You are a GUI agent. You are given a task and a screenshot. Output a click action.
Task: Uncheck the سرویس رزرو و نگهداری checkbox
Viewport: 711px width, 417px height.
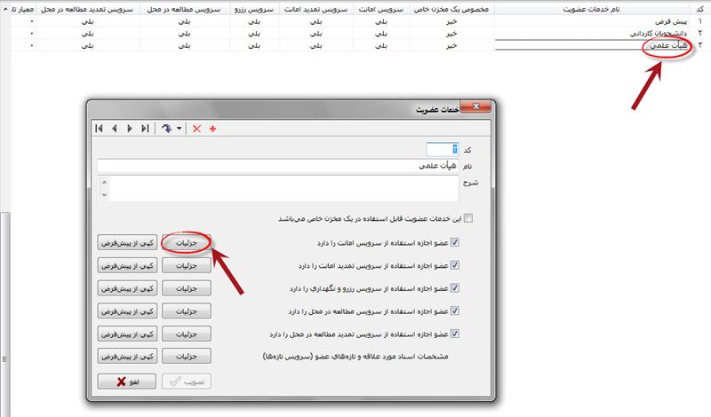456,287
